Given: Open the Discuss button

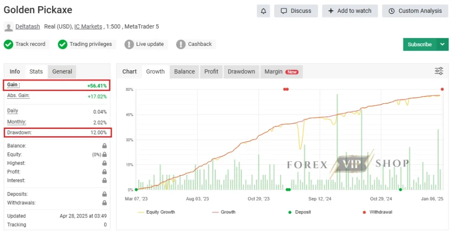Looking at the screenshot, I should tap(296, 11).
